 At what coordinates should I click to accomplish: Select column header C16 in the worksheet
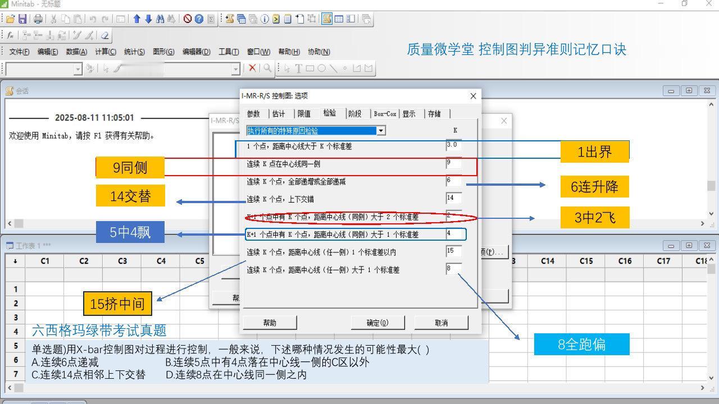click(x=625, y=261)
